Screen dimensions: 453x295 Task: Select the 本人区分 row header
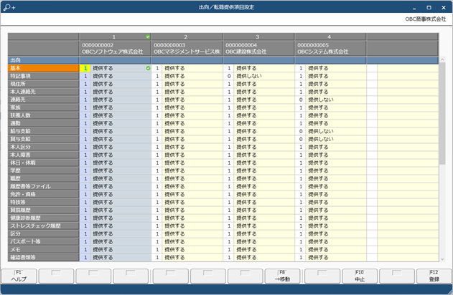[x=43, y=147]
